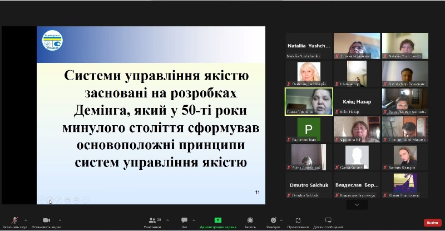
Task: Start screen sharing with green button
Action: [x=217, y=222]
